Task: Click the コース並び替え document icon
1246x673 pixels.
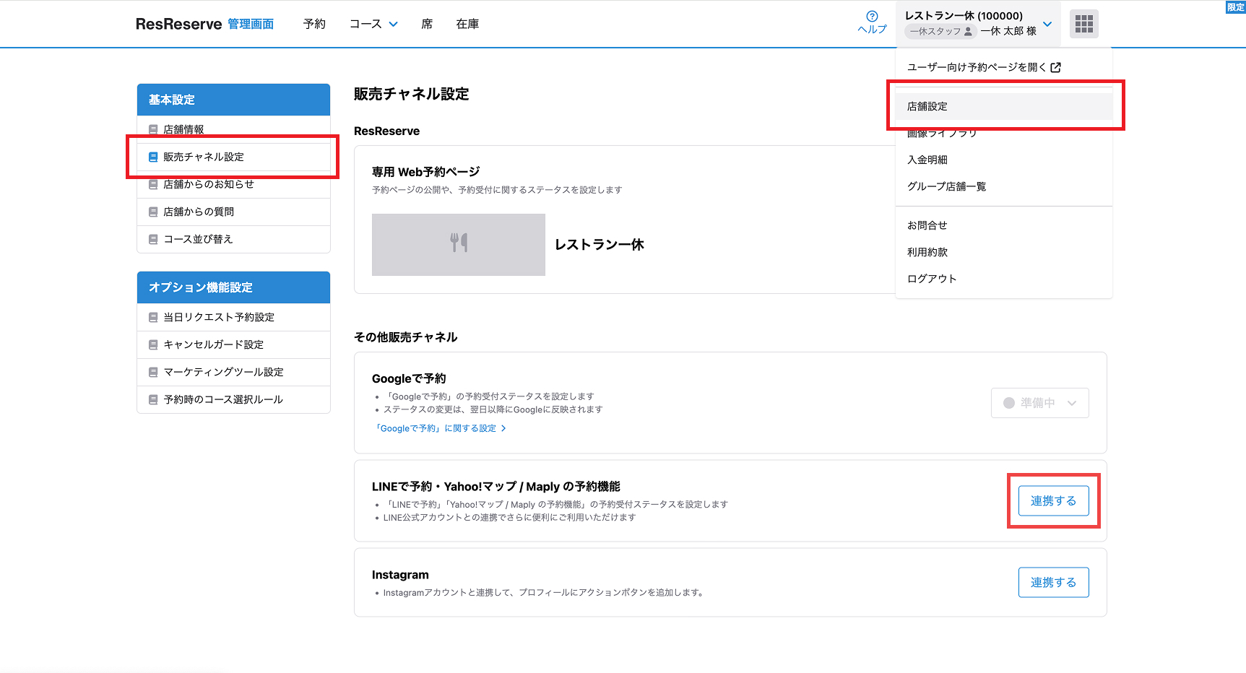Action: coord(153,239)
